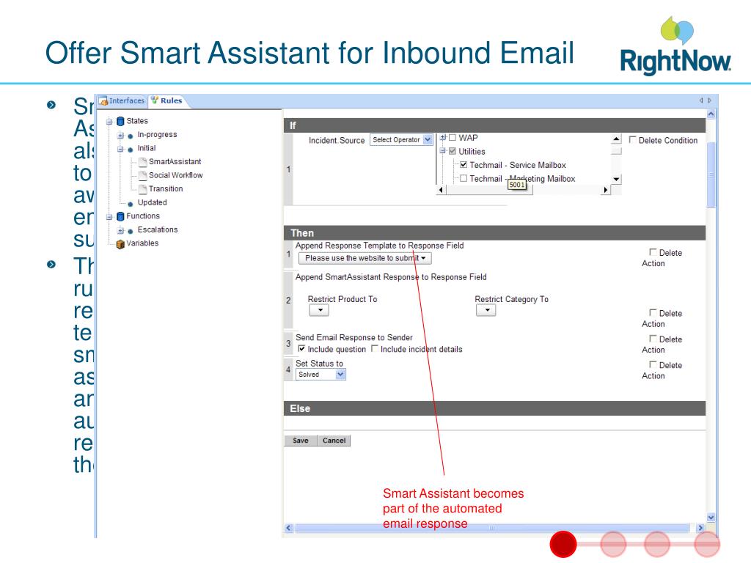Check the WAP source checkbox
751x563 pixels.
click(453, 137)
